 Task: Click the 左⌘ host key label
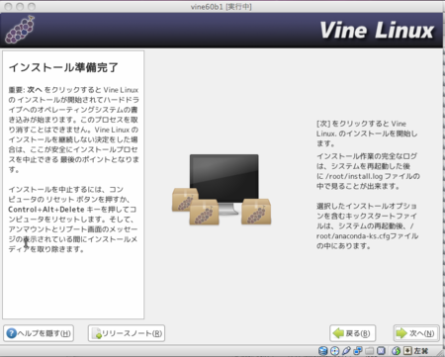click(421, 351)
